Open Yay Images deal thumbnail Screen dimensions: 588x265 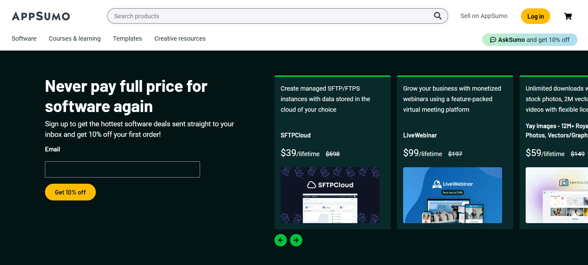(x=557, y=195)
